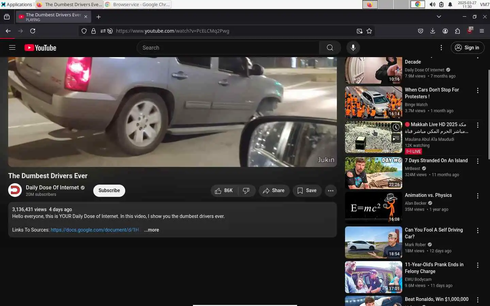
Task: Open Firefox tracking protection shield
Action: (84, 31)
